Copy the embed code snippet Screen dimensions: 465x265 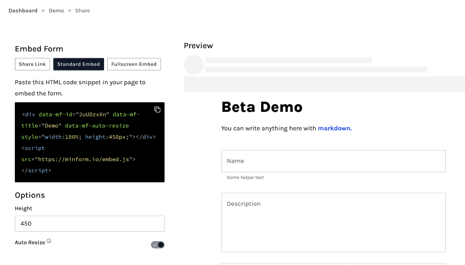(x=157, y=110)
